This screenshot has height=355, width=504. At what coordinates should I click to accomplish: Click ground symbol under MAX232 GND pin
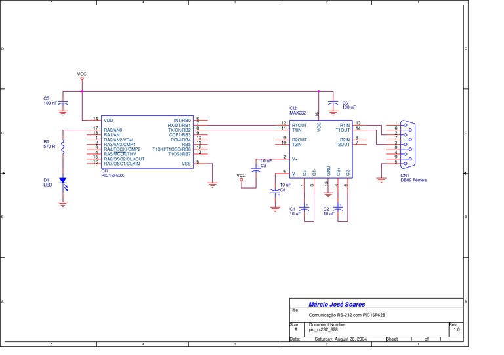(x=328, y=195)
